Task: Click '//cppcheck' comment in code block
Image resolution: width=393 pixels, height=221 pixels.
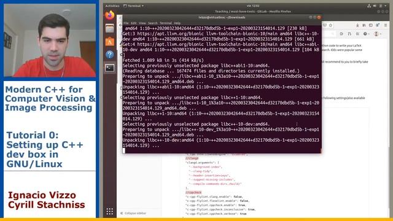Action: [x=193, y=193]
